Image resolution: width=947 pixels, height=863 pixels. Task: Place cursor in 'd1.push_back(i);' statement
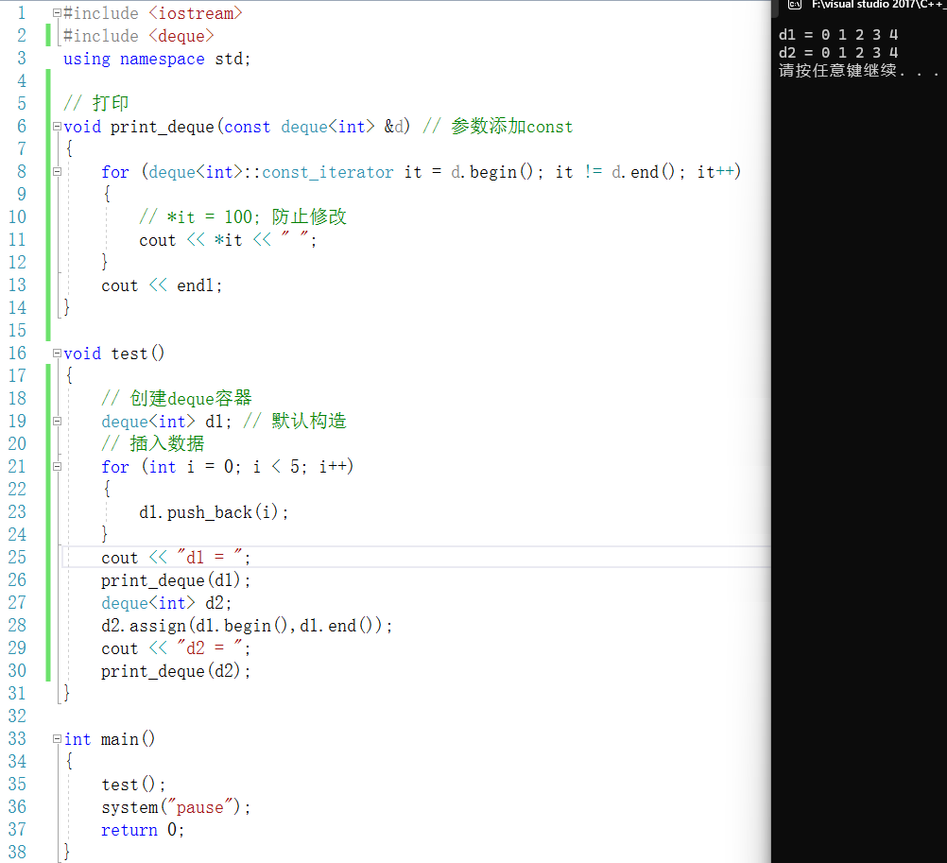pos(214,512)
